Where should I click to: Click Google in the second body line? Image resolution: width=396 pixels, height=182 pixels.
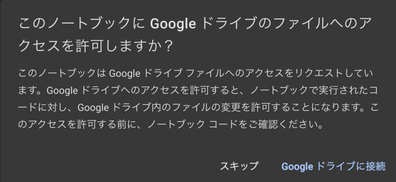click(63, 91)
